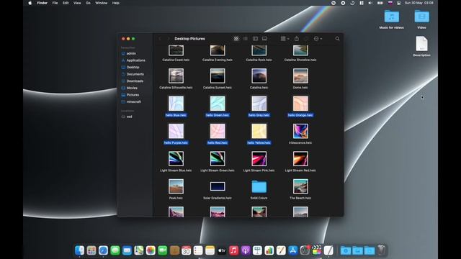Select hello Red.heic wallpaper file
461x259 pixels.
click(x=218, y=131)
